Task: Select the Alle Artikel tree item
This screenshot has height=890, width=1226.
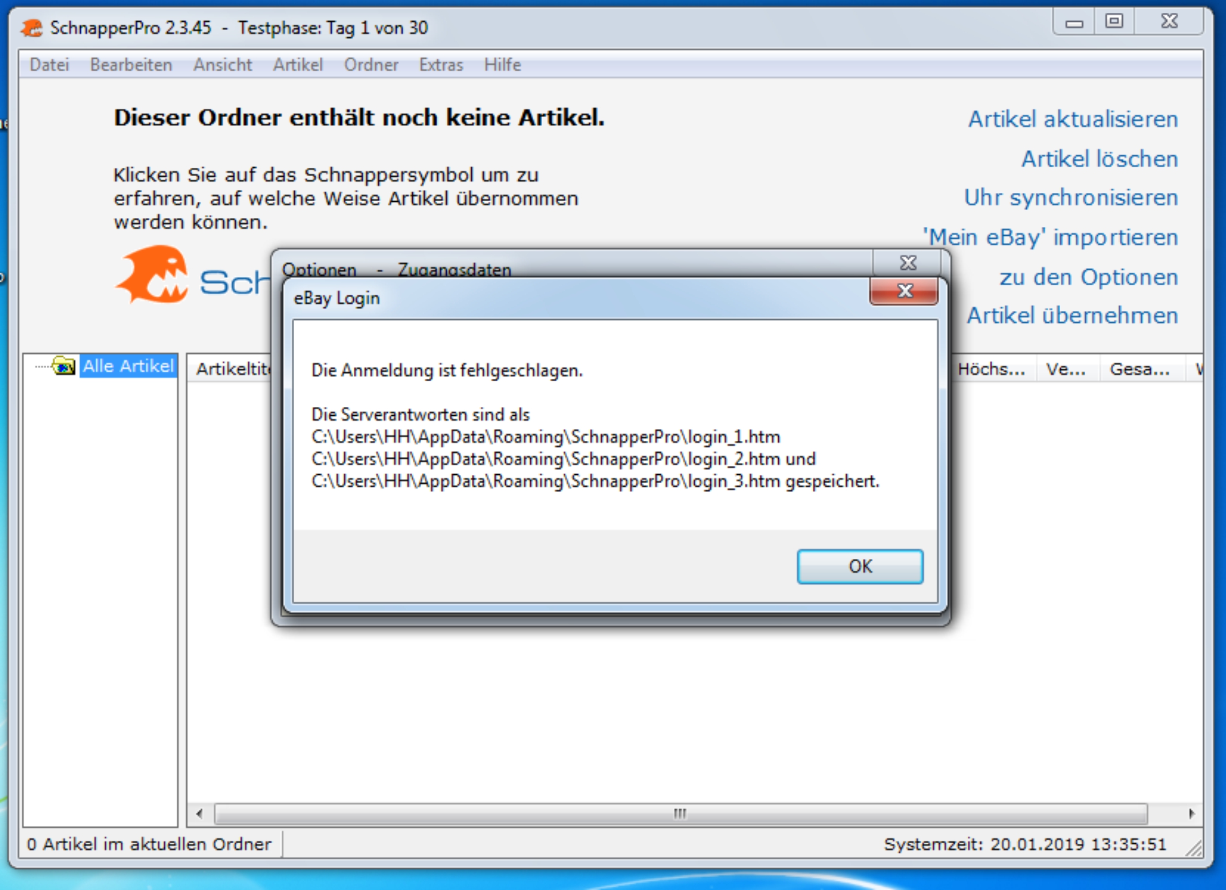Action: pyautogui.click(x=128, y=366)
